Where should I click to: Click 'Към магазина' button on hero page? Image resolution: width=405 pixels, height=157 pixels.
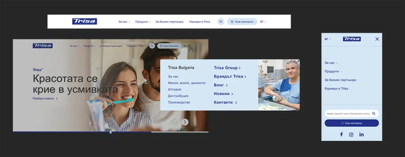[x=169, y=46]
